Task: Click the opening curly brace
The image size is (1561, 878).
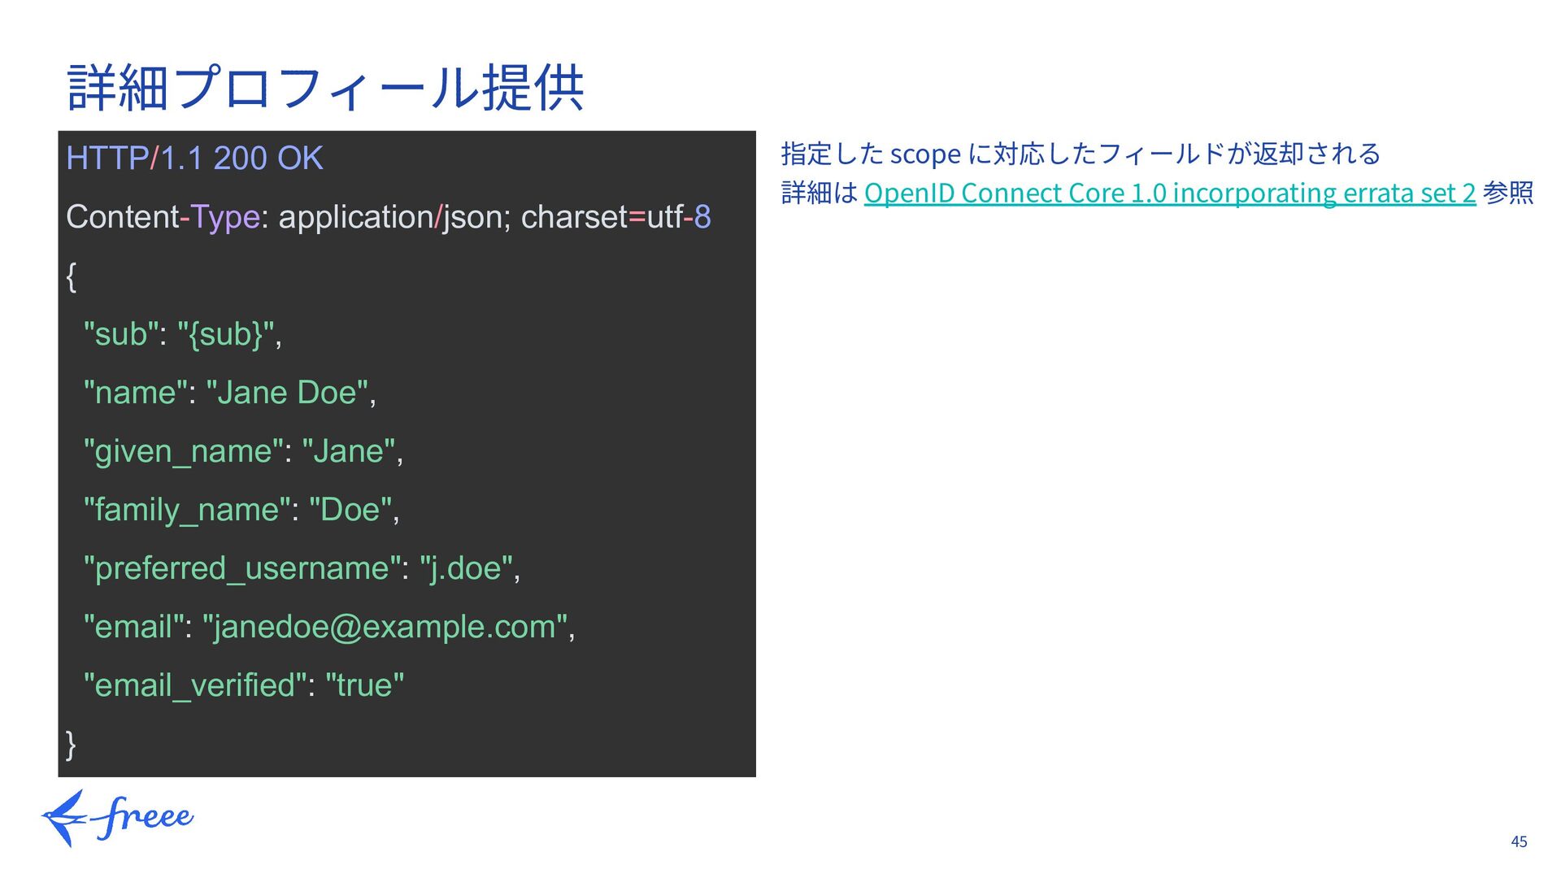Action: [x=72, y=276]
